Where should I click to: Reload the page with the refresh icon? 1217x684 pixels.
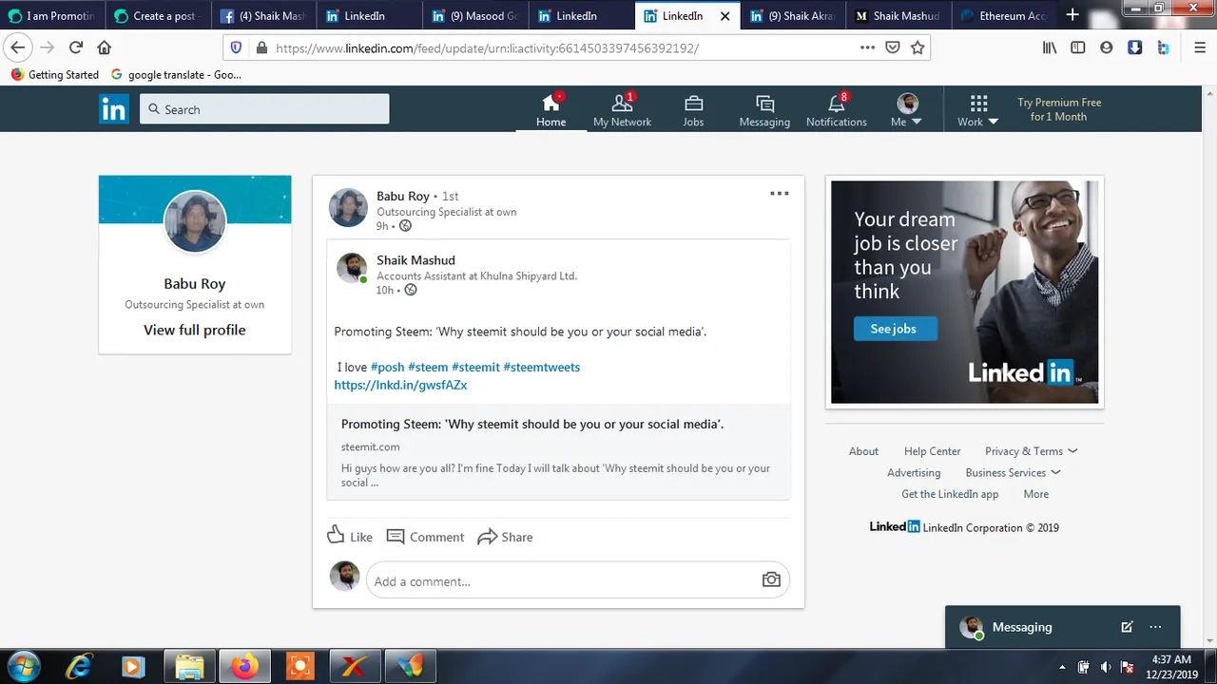[x=76, y=47]
